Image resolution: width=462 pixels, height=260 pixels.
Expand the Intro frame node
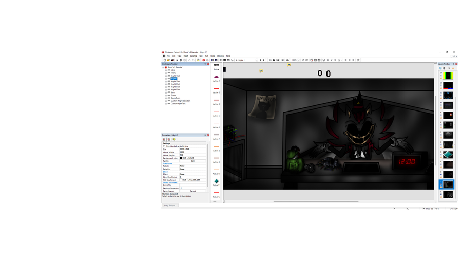(x=166, y=70)
